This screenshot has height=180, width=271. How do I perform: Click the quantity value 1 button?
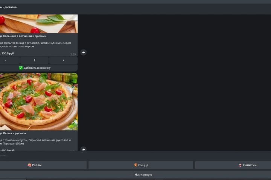[x=34, y=60]
